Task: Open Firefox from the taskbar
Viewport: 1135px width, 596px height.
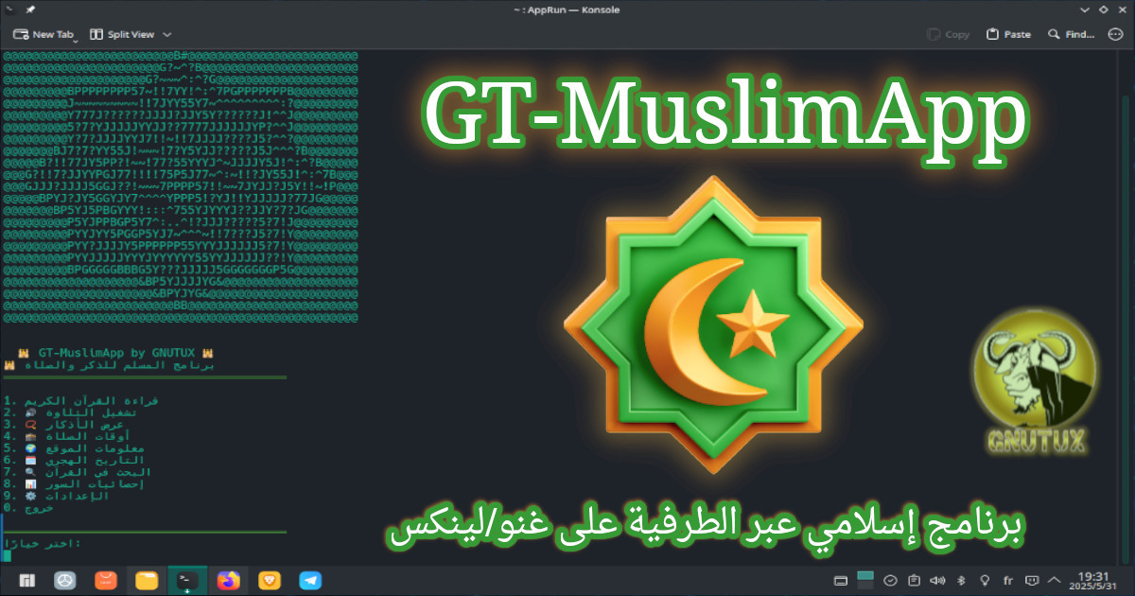Action: [x=228, y=580]
